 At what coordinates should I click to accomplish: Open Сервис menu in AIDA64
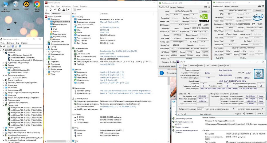coord(75,6)
